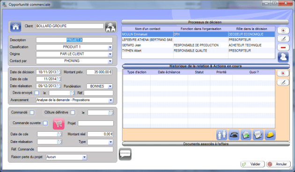Open the Raison perte du projet dropdown
The height and width of the screenshot is (172, 295).
pyautogui.click(x=84, y=157)
